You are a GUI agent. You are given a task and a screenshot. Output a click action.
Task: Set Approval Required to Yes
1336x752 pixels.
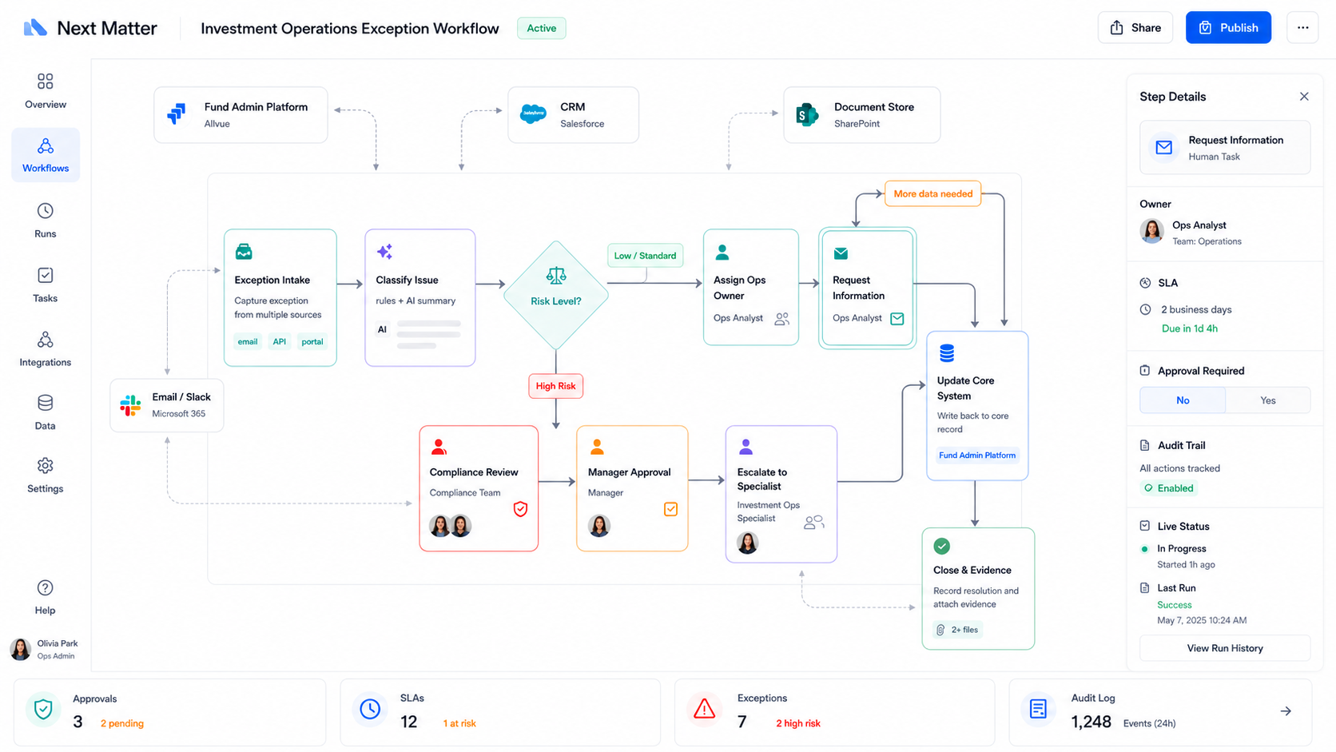[x=1268, y=400]
